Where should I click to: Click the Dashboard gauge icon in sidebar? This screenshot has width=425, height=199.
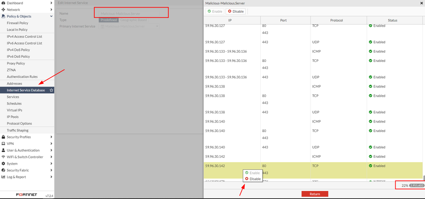(x=3, y=3)
